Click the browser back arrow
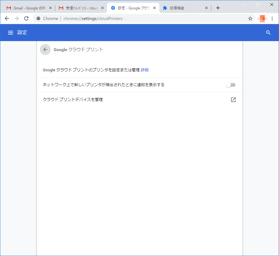The height and width of the screenshot is (256, 279). 7,18
